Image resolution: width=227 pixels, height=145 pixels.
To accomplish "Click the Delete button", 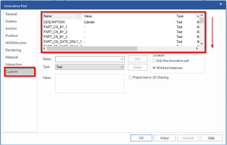I will [x=138, y=67].
